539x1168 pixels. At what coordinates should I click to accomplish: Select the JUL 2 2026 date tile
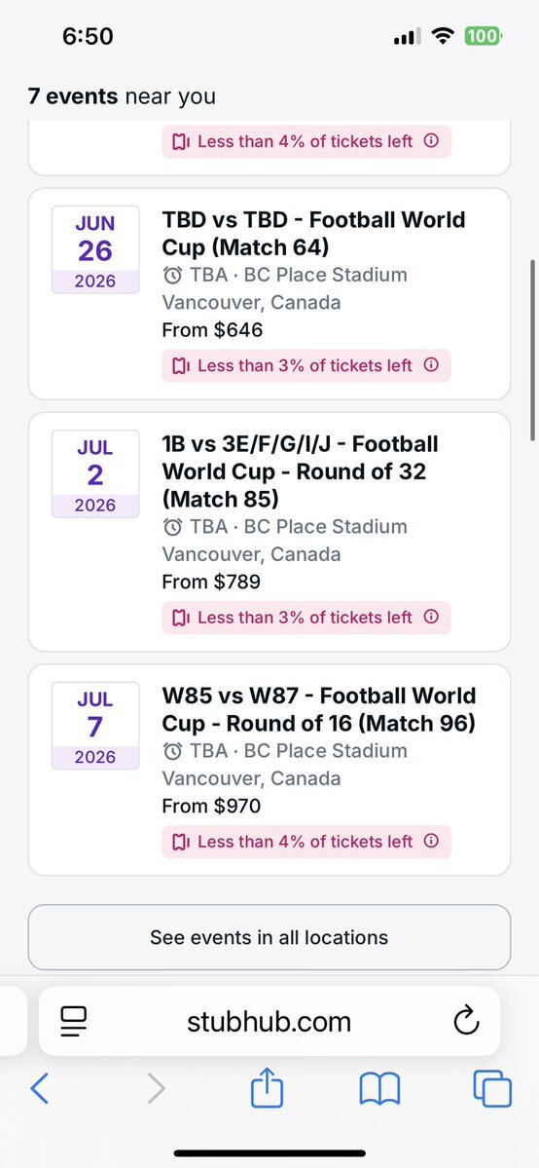tap(95, 473)
